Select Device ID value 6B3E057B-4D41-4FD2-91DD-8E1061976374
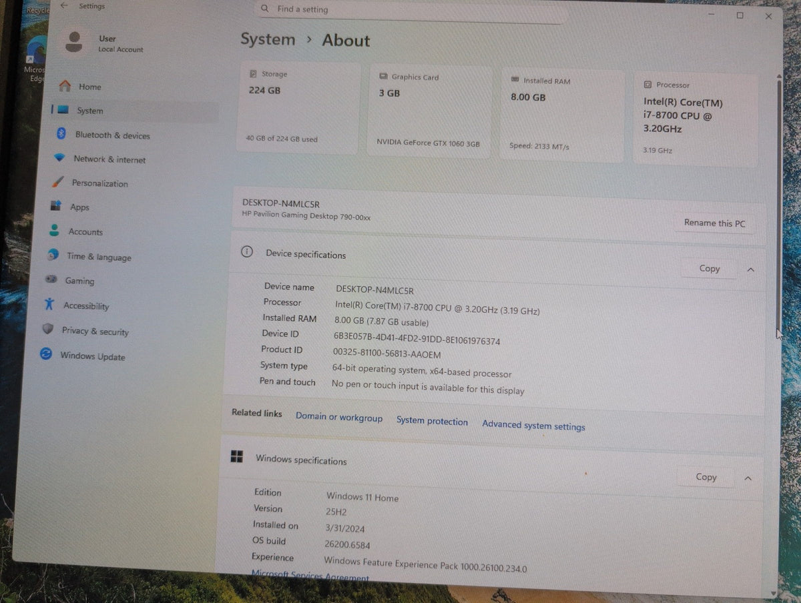This screenshot has height=603, width=801. (x=417, y=339)
